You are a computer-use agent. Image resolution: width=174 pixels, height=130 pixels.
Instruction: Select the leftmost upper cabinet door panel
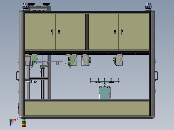tap(40, 32)
